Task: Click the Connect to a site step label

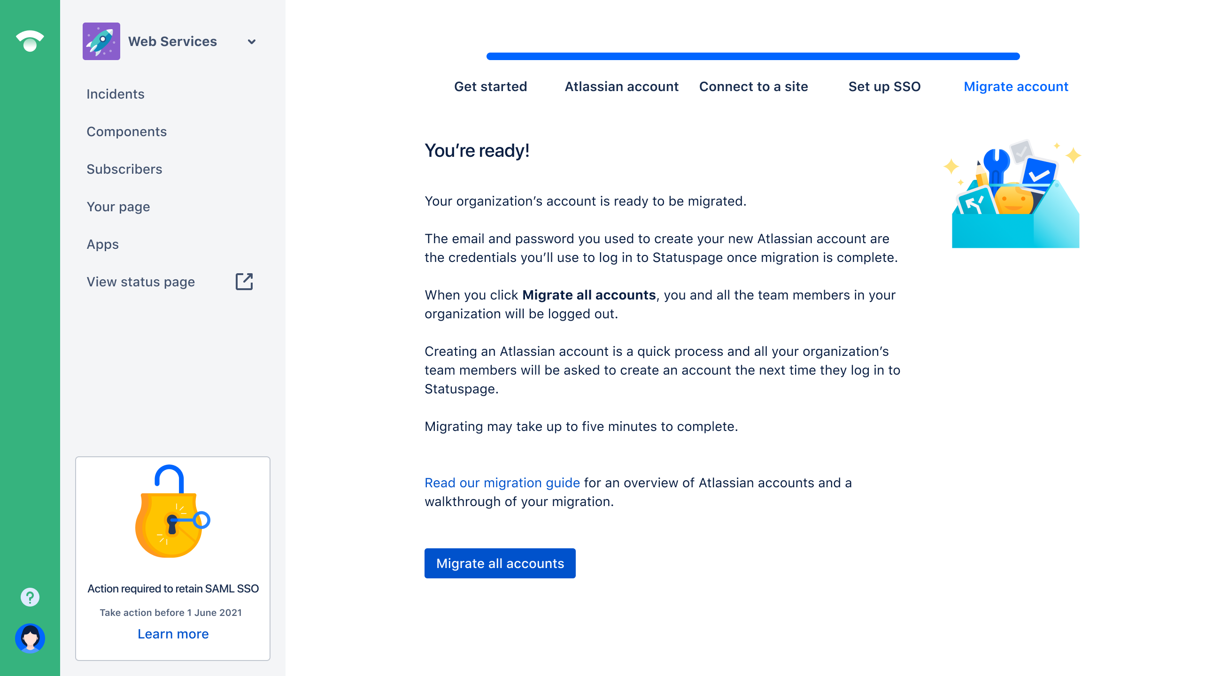Action: point(753,86)
